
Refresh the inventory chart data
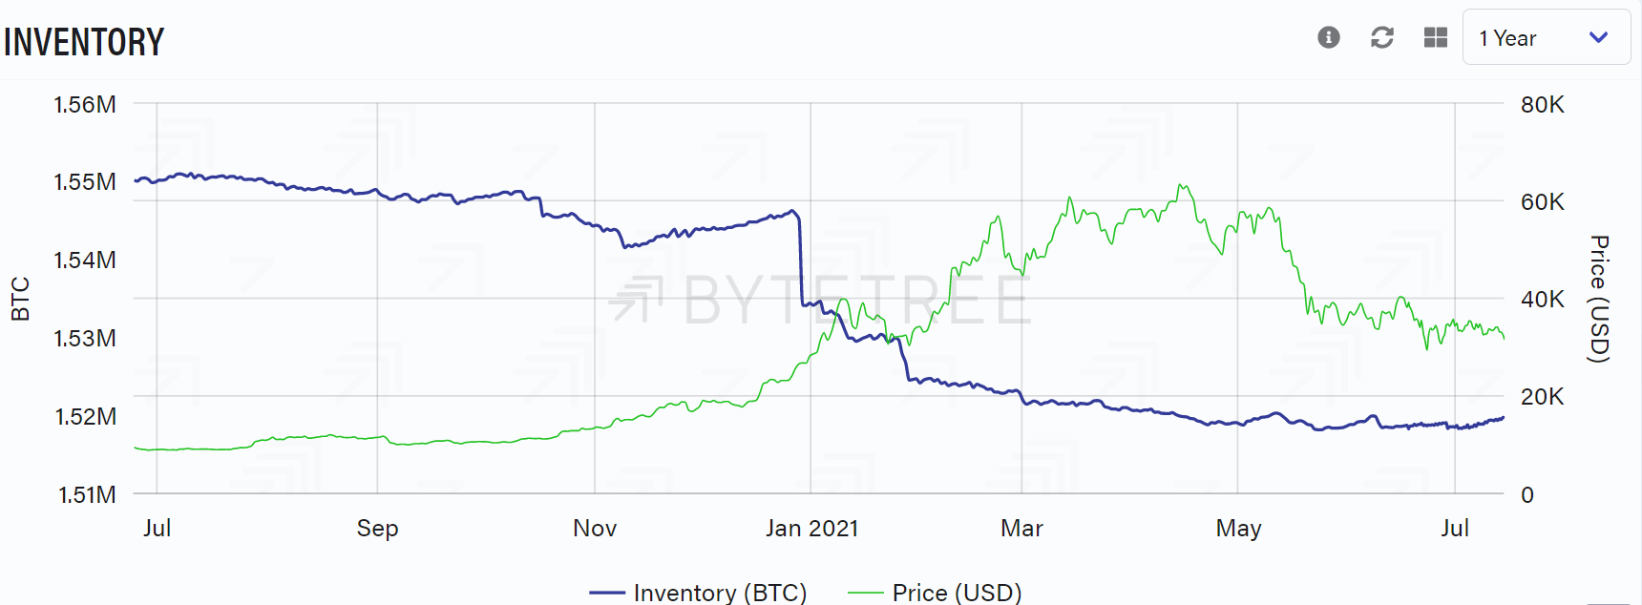tap(1381, 37)
